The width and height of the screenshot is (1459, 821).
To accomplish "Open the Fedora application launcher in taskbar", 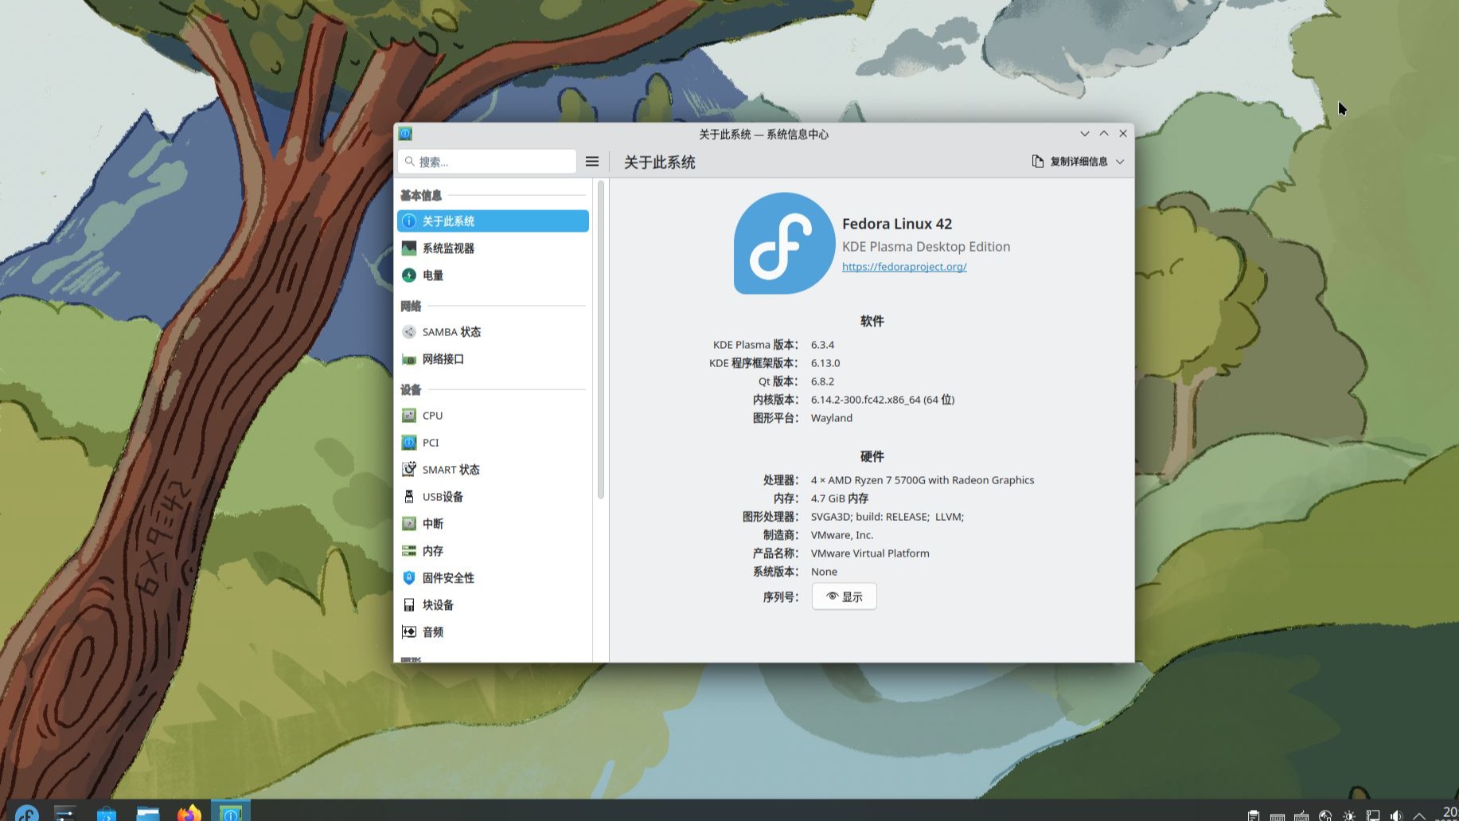I will pos(27,812).
